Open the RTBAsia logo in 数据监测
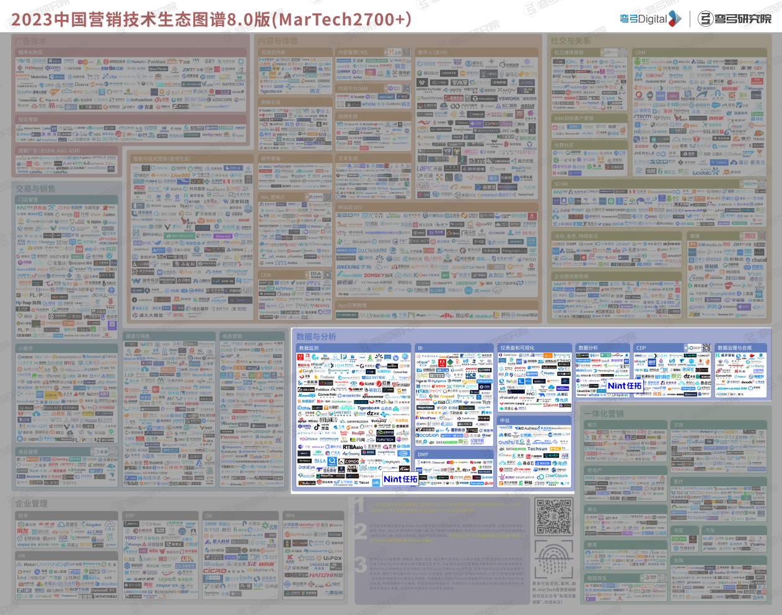The image size is (782, 615). (353, 447)
